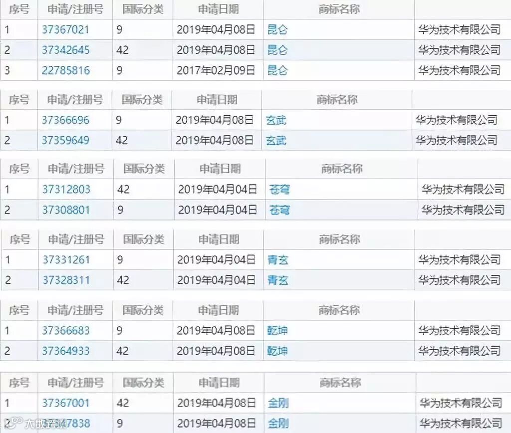511x433 pixels.
Task: Click 国际分类 header of the 昆仑 table
Action: pyautogui.click(x=143, y=9)
